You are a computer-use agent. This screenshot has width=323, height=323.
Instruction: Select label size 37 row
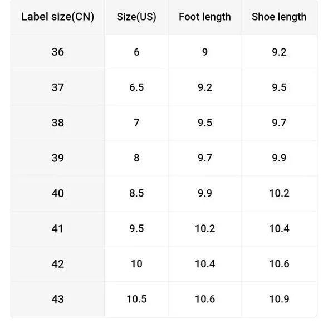click(164, 87)
